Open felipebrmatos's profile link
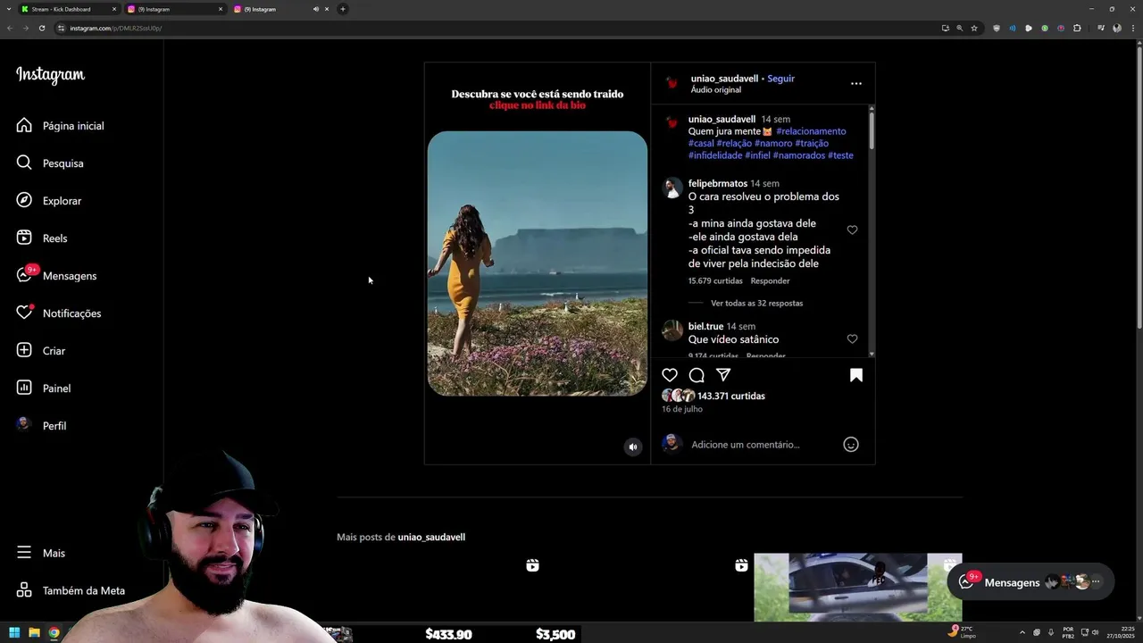The width and height of the screenshot is (1143, 643). [718, 184]
